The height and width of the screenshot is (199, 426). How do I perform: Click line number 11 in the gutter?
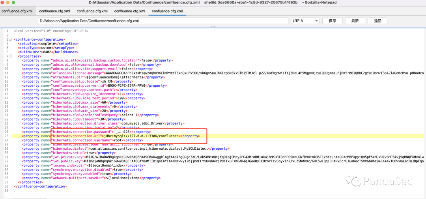[7, 73]
